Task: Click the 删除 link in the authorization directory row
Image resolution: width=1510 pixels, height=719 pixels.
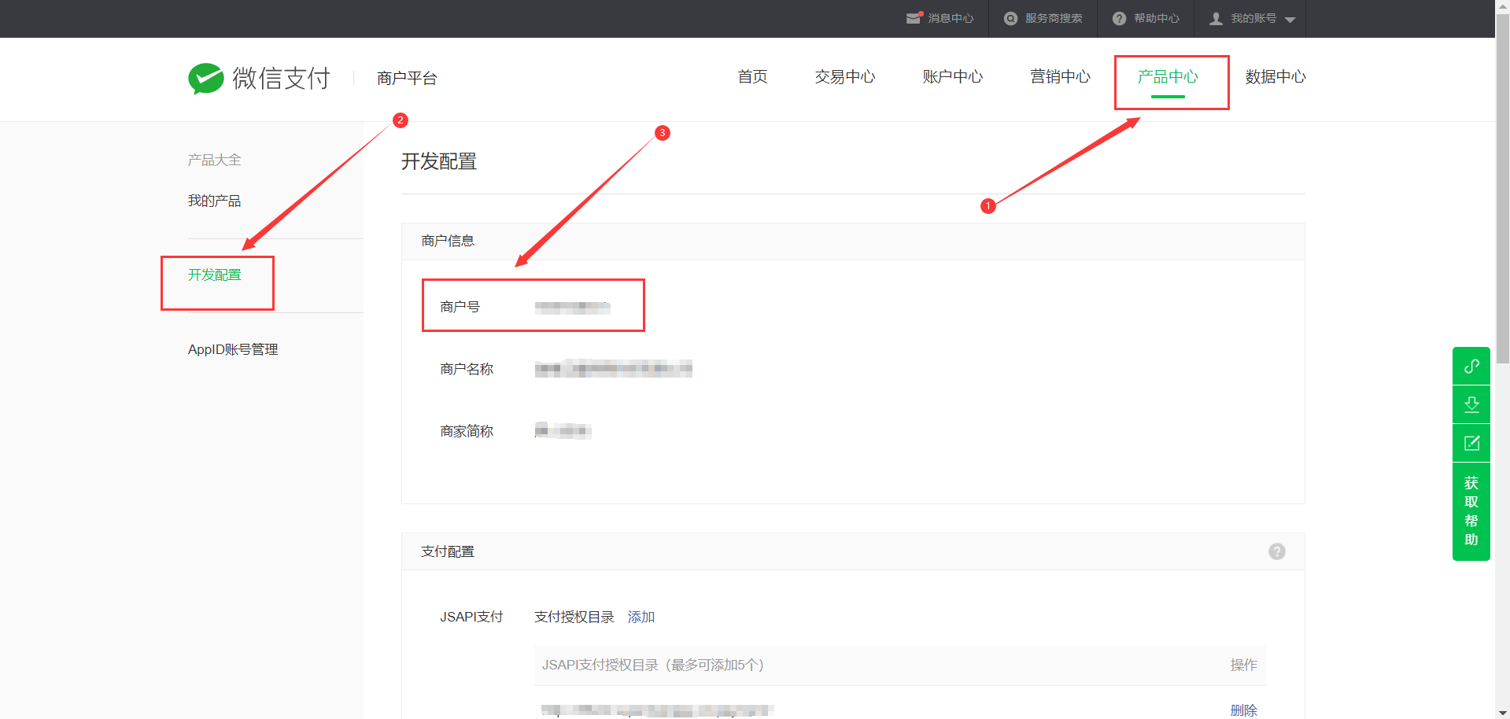Action: pyautogui.click(x=1244, y=710)
